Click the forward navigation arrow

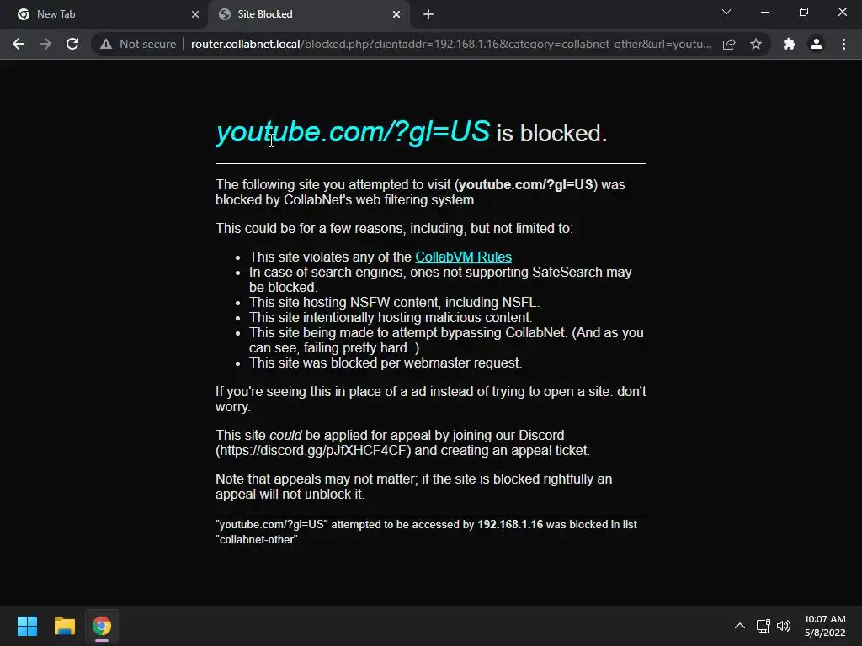point(45,44)
